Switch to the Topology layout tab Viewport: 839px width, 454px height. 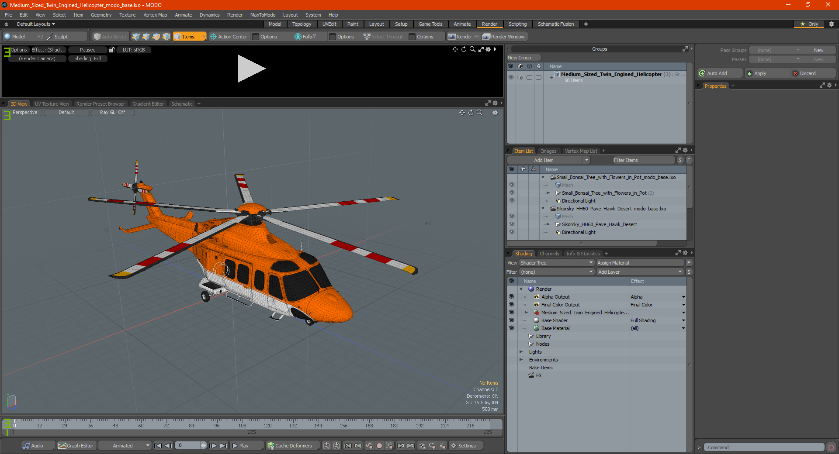pyautogui.click(x=302, y=24)
